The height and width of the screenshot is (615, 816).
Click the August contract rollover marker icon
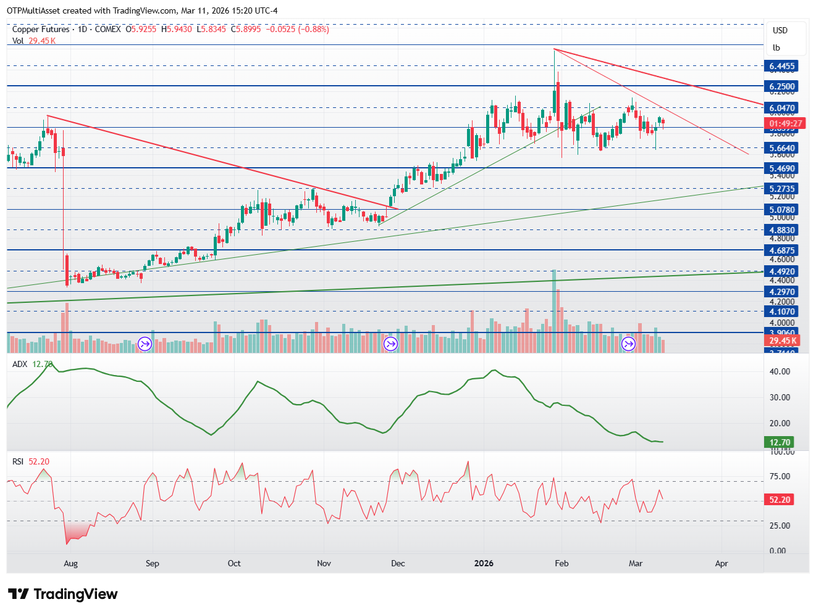145,344
